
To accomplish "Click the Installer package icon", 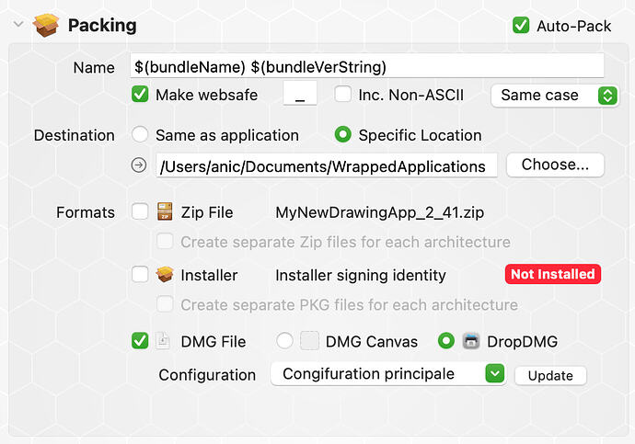I will pos(165,275).
